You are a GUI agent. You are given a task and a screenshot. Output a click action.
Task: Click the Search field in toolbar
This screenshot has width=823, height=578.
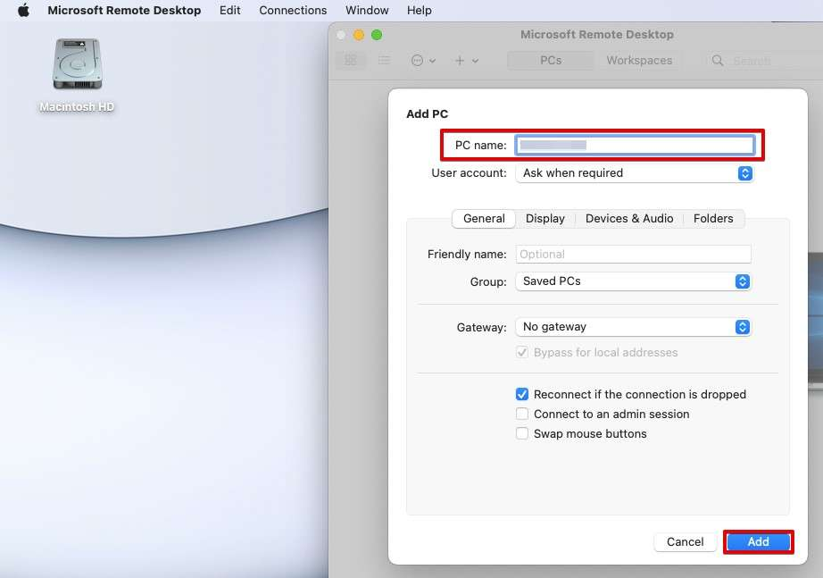point(764,61)
